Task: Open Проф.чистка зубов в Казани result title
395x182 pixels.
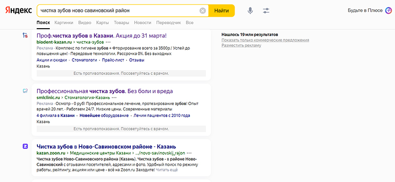Action: coord(102,36)
